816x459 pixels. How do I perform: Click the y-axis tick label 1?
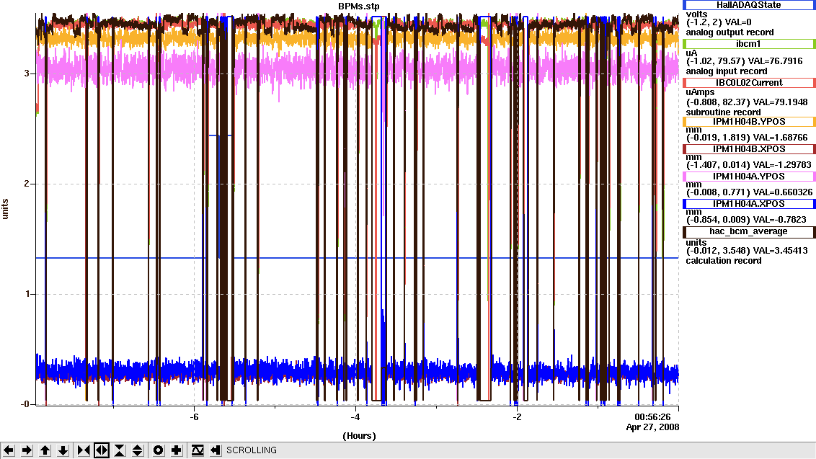26,294
